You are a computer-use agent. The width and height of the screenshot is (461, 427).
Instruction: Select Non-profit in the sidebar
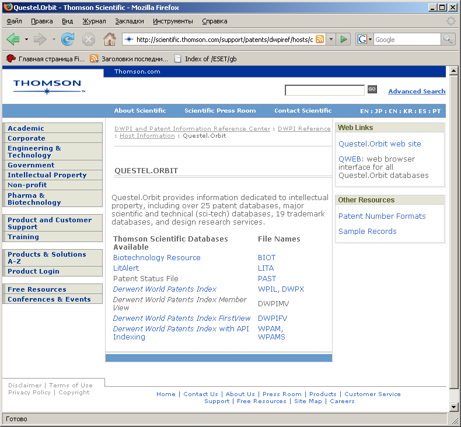coord(53,185)
